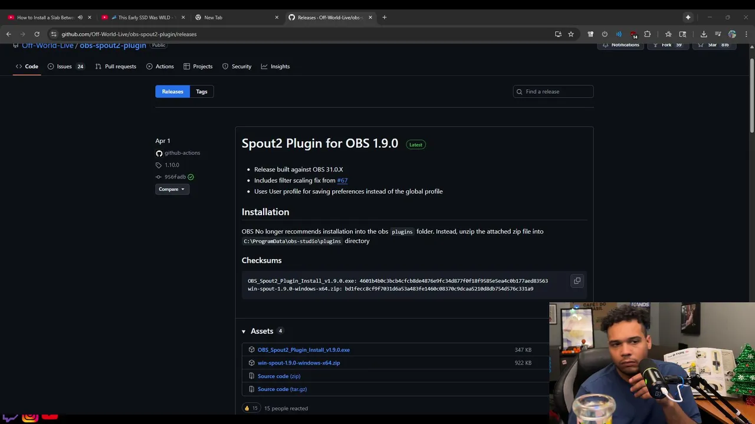Screen dimensions: 755x424
Task: Star the repository
Action: pos(714,45)
